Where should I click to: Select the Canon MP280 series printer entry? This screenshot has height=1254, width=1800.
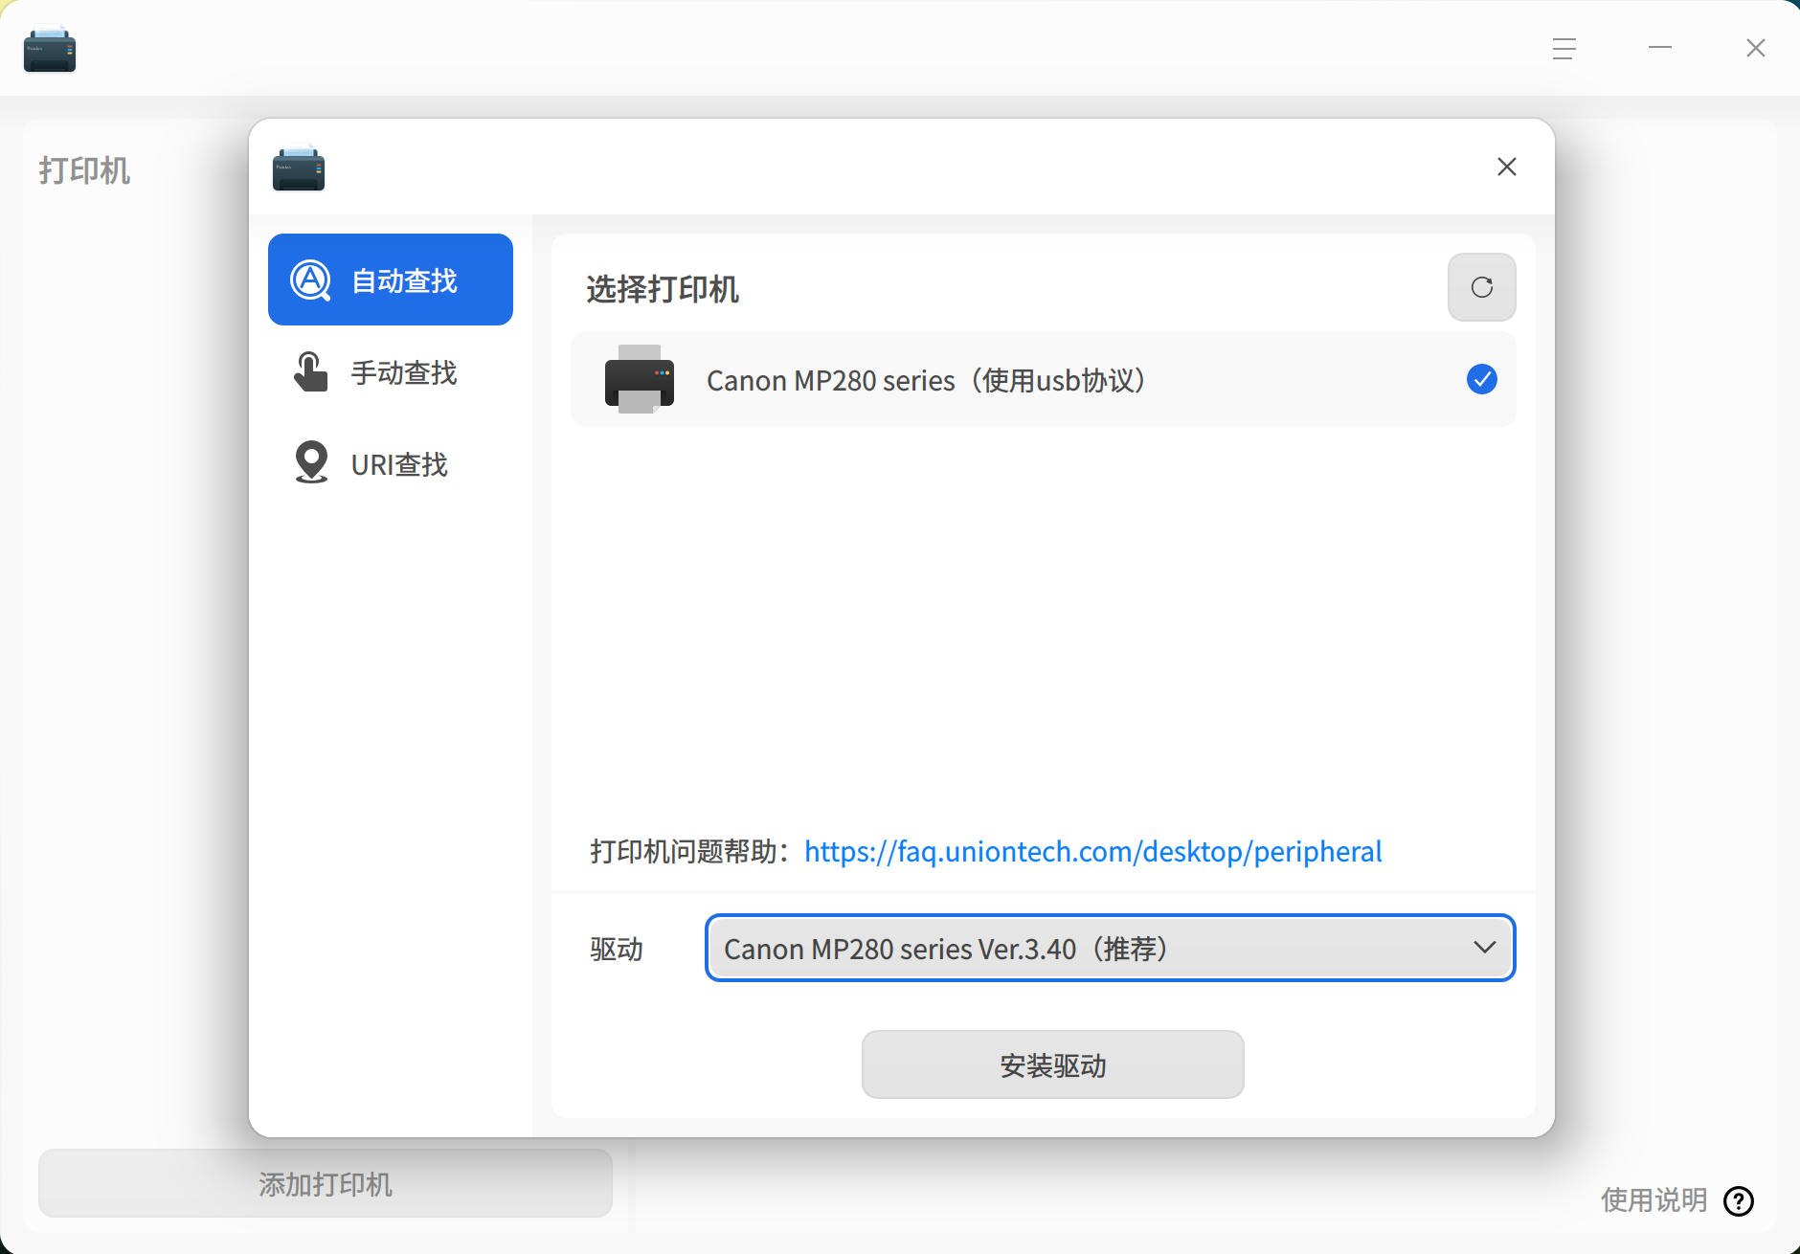pyautogui.click(x=925, y=379)
